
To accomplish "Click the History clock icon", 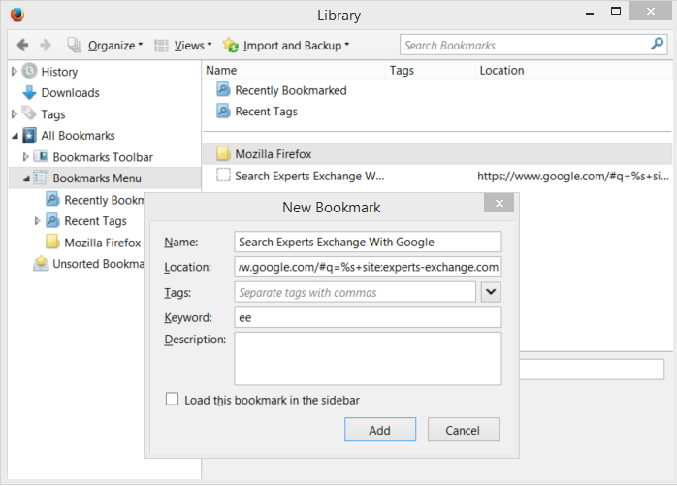I will (29, 71).
